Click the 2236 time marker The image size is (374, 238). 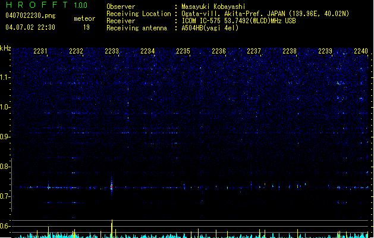[219, 51]
